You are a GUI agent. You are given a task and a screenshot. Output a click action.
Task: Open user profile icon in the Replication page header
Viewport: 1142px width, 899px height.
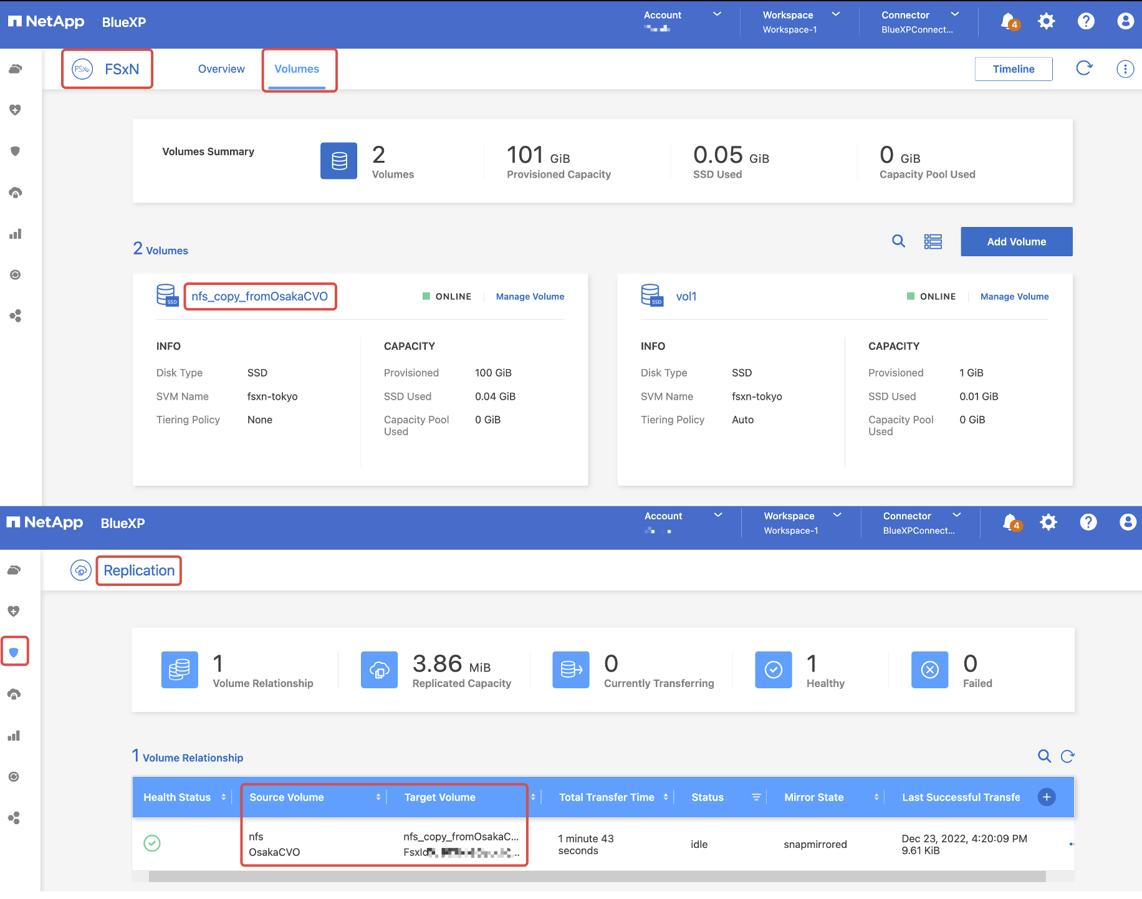(x=1128, y=522)
